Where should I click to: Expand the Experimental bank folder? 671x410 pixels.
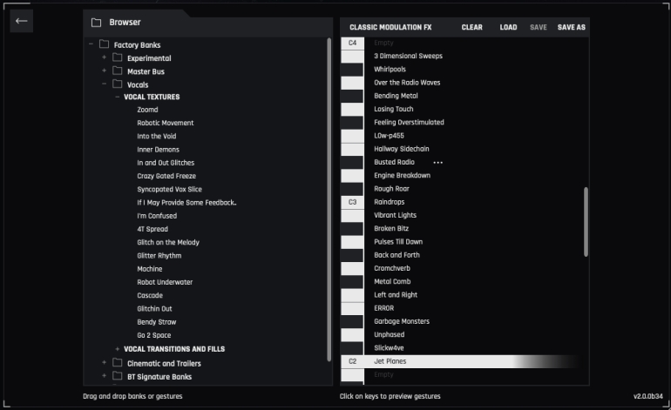pyautogui.click(x=105, y=58)
